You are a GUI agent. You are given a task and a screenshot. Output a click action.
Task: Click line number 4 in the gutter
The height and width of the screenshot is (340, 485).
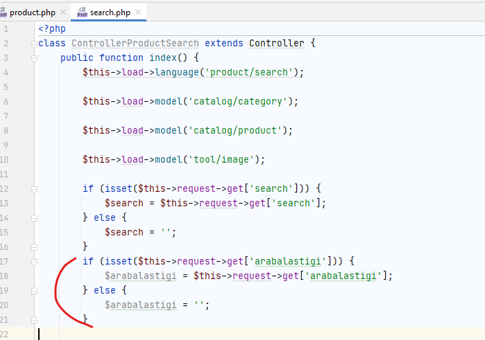tap(6, 73)
